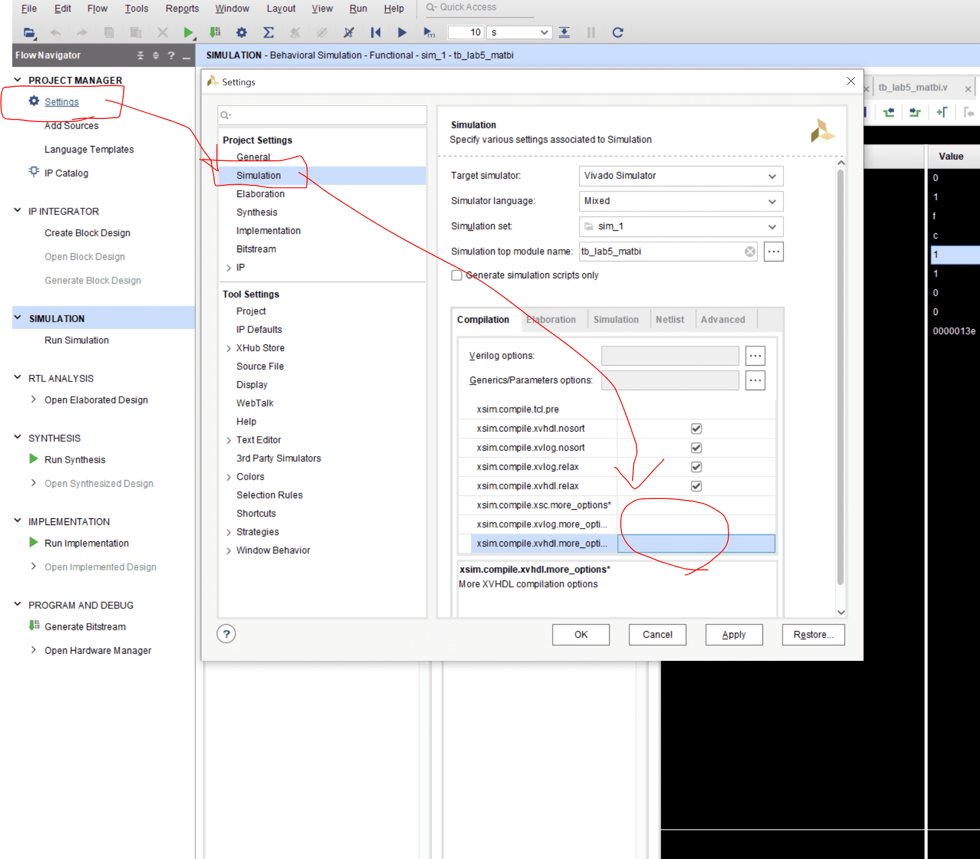The image size is (980, 859).
Task: Click the Run All blue play icon
Action: [402, 33]
